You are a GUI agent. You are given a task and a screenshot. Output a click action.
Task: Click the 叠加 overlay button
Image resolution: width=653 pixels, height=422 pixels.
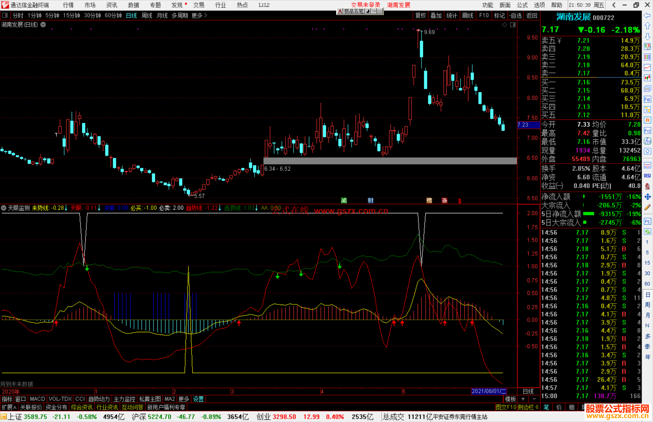(x=436, y=15)
